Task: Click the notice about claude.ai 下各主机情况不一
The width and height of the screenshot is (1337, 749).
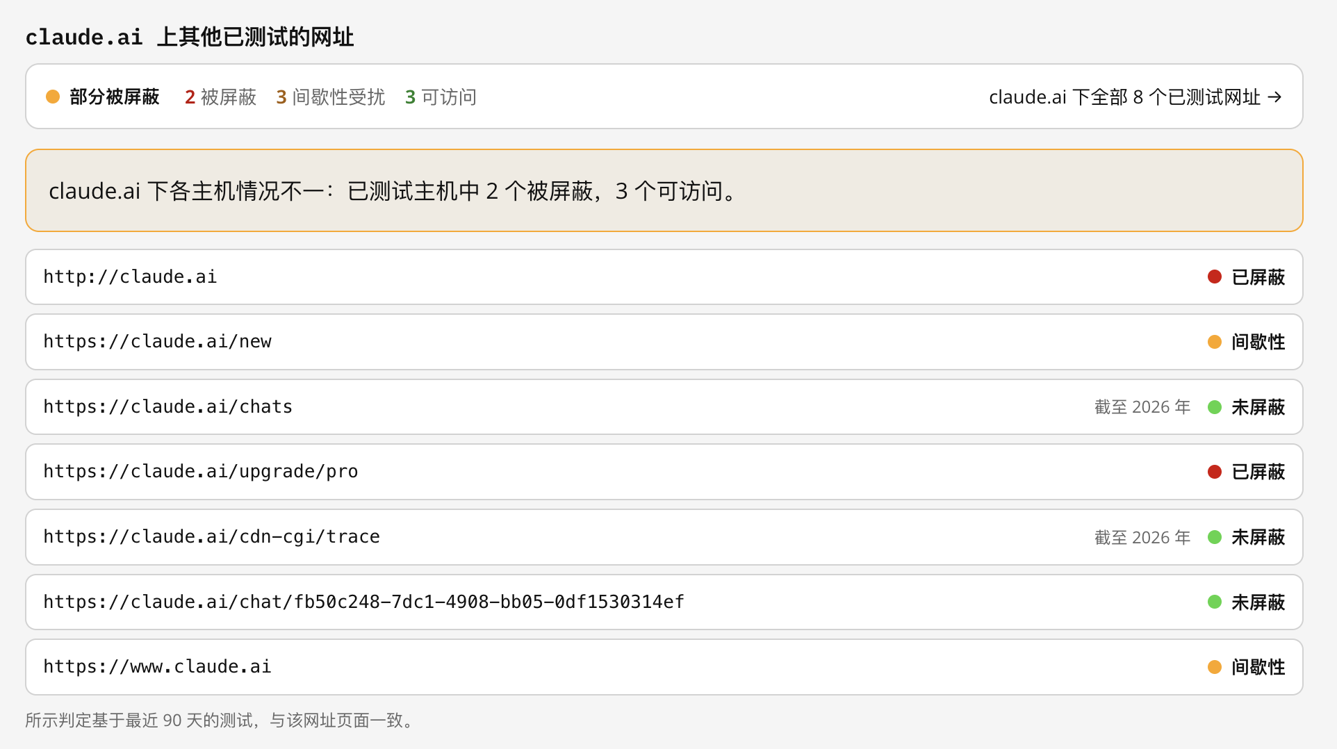Action: click(664, 190)
